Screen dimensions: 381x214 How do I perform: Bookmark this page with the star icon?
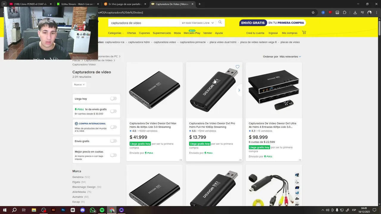(x=313, y=12)
